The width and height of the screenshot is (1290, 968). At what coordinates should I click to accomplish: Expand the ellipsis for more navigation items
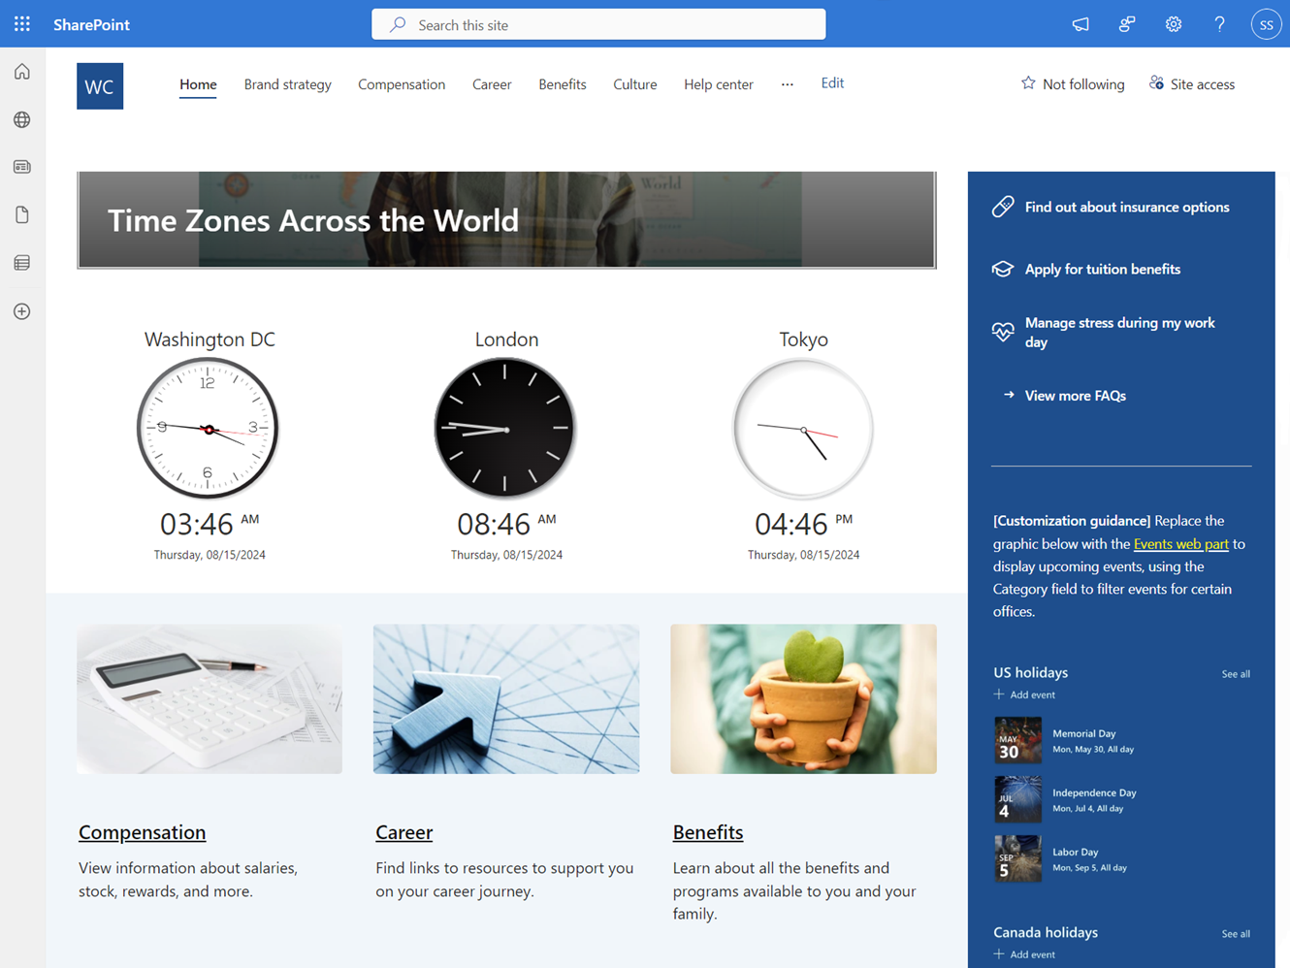point(787,84)
